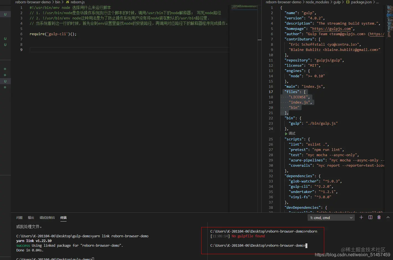Click the "gulp": "./bin/gulp.js" line
Viewport: 393px width, 260px height.
coord(313,123)
